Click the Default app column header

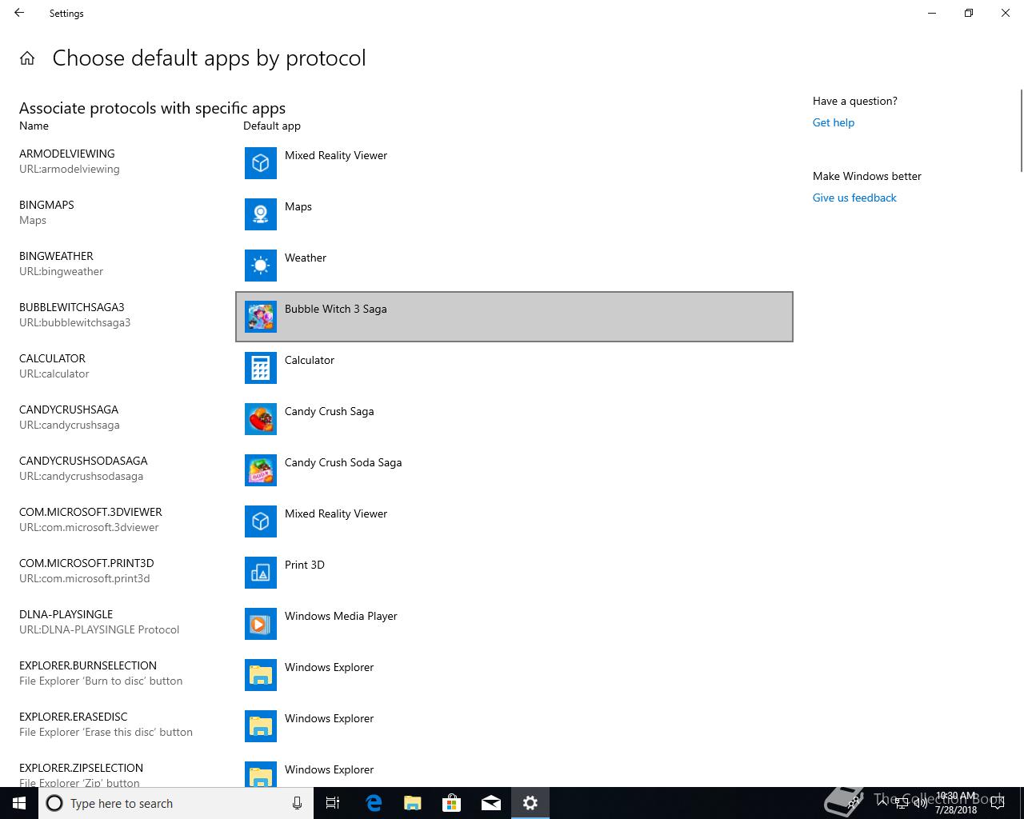272,126
